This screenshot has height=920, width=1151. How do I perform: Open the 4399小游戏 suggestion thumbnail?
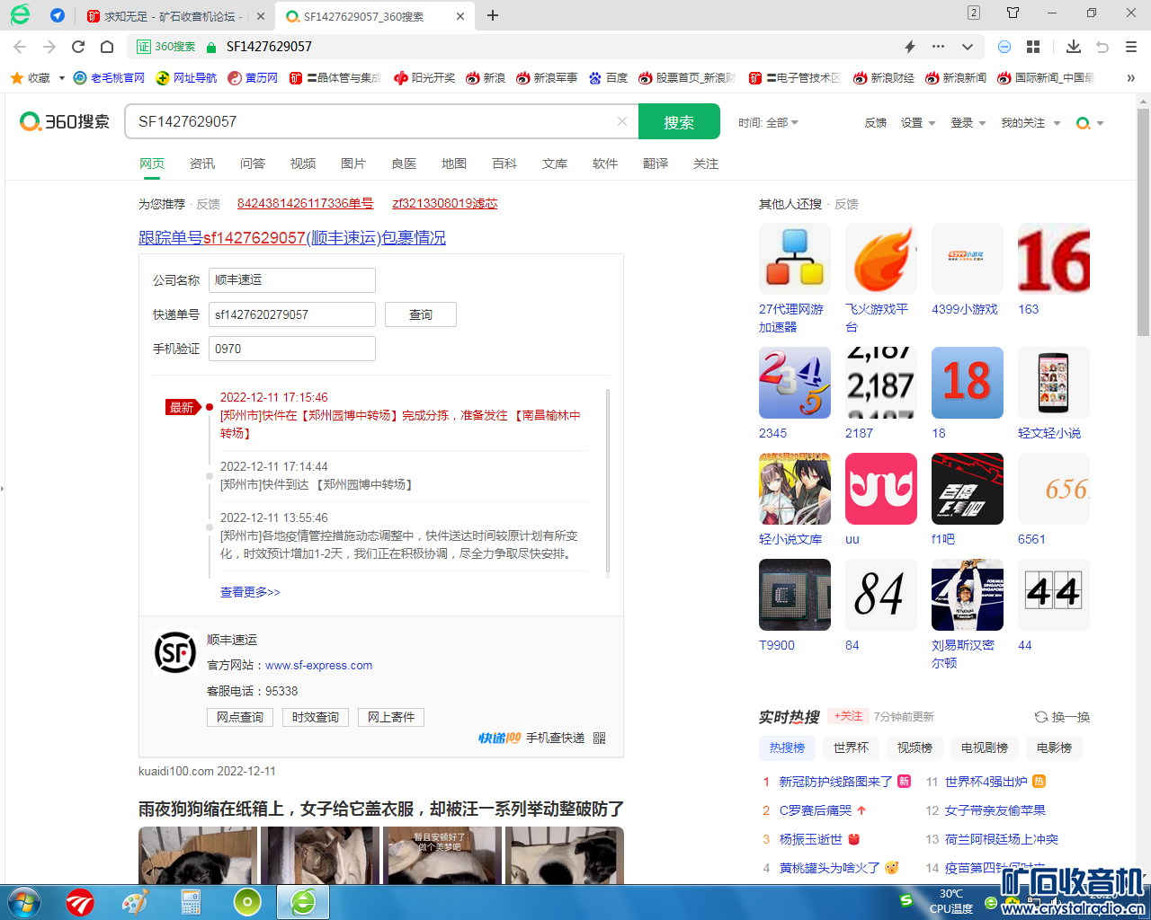(x=967, y=259)
